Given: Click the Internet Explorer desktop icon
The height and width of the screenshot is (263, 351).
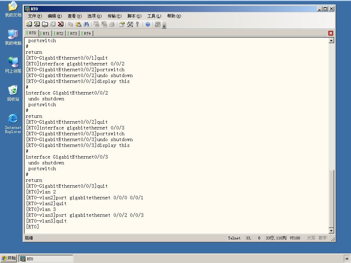Looking at the screenshot, I should pyautogui.click(x=13, y=123).
